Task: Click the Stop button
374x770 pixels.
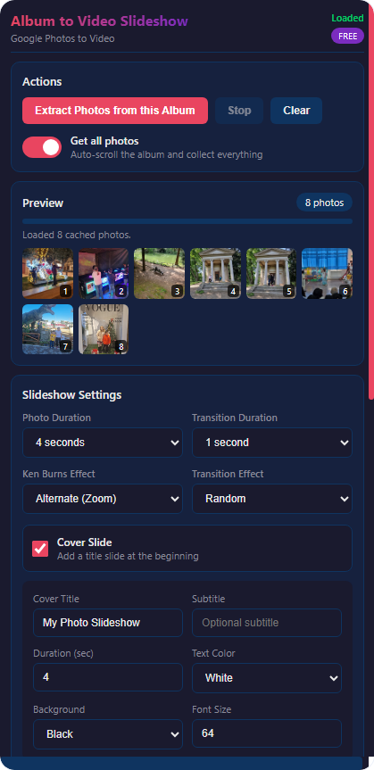Action: (x=239, y=111)
